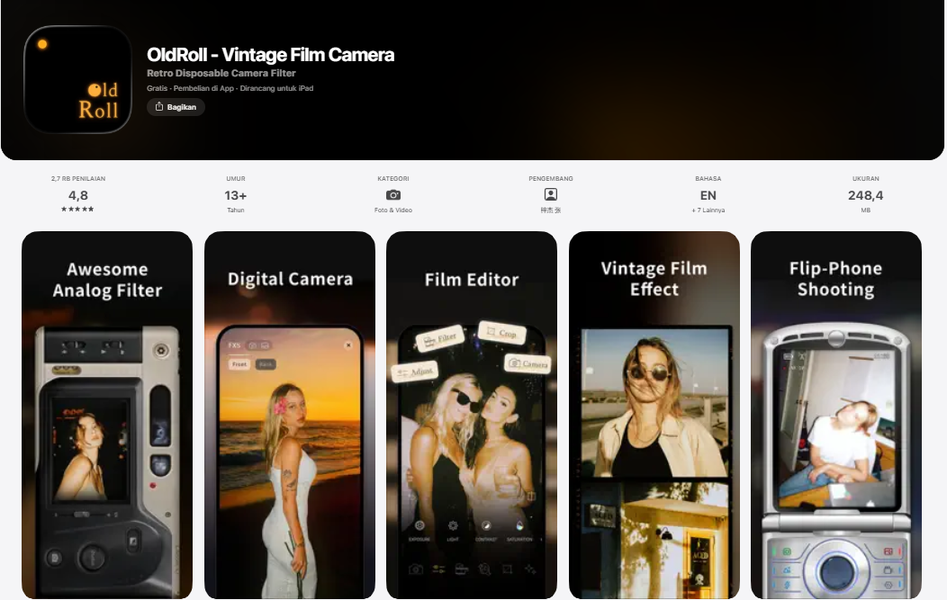Click the star rating under 4,8
This screenshot has width=947, height=600.
click(78, 210)
